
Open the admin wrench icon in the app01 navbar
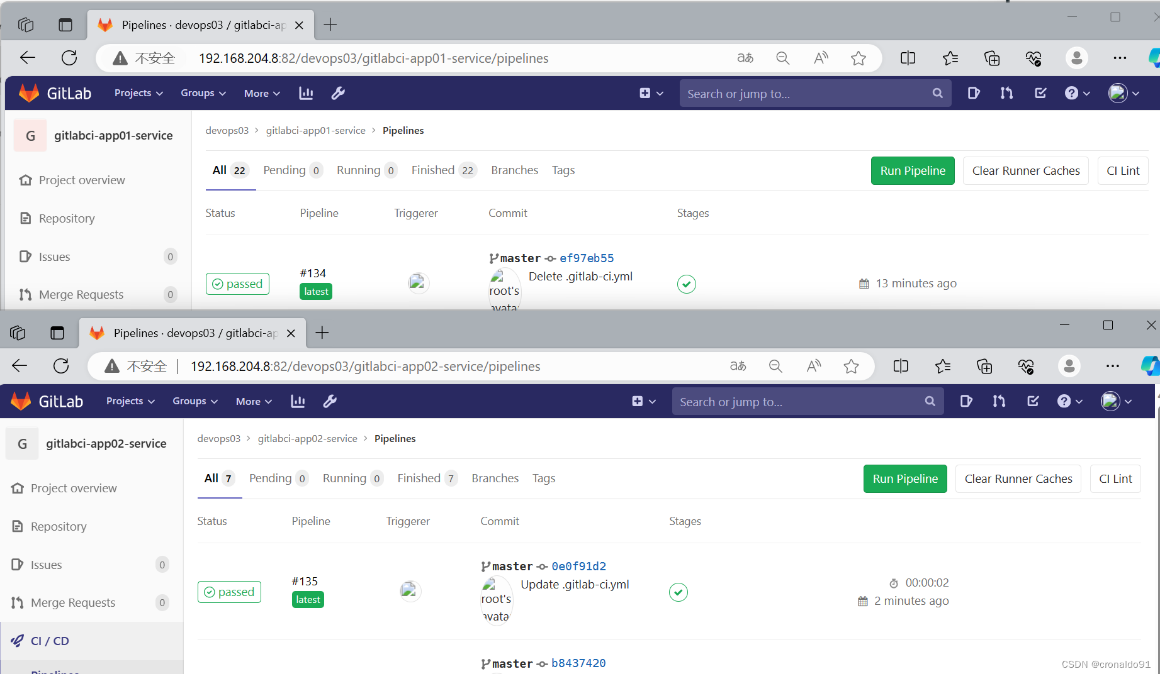[x=338, y=93]
